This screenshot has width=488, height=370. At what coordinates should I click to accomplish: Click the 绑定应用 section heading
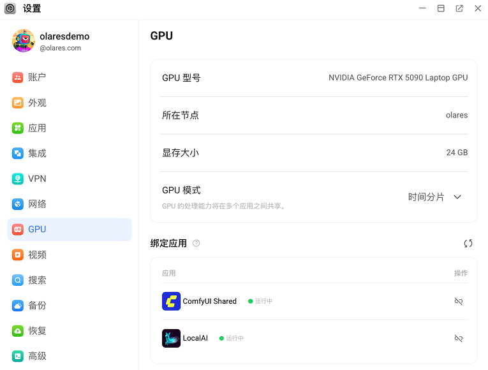(168, 243)
